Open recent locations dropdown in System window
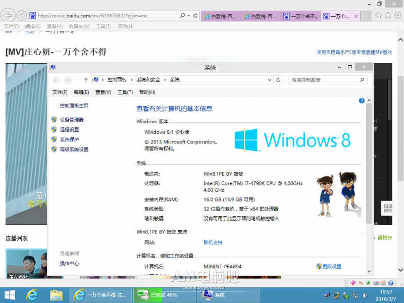Viewport: 404px width, 303px height. click(x=77, y=80)
